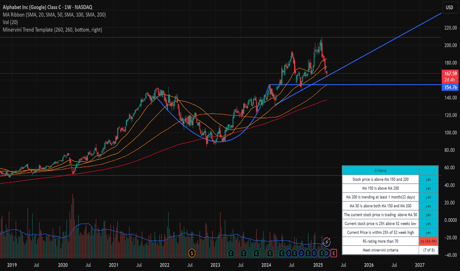This screenshot has width=460, height=271.
Task: Click the orange stock split S marker
Action: point(192,253)
